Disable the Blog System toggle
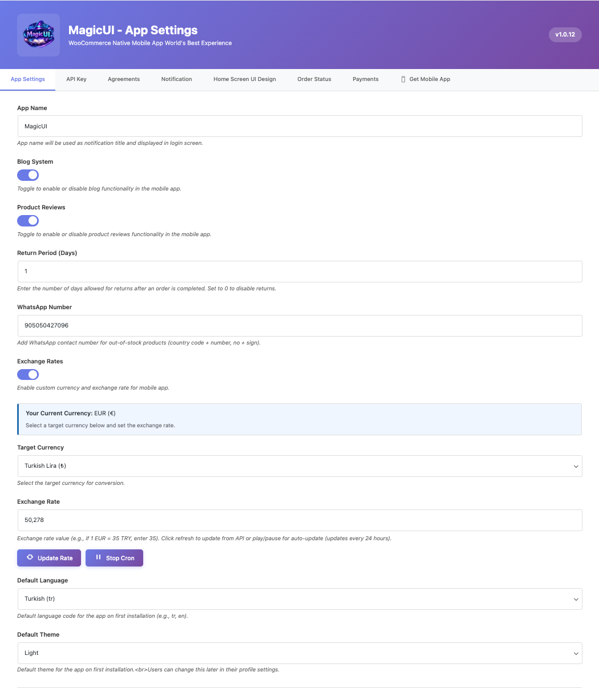The height and width of the screenshot is (688, 599). pyautogui.click(x=28, y=175)
